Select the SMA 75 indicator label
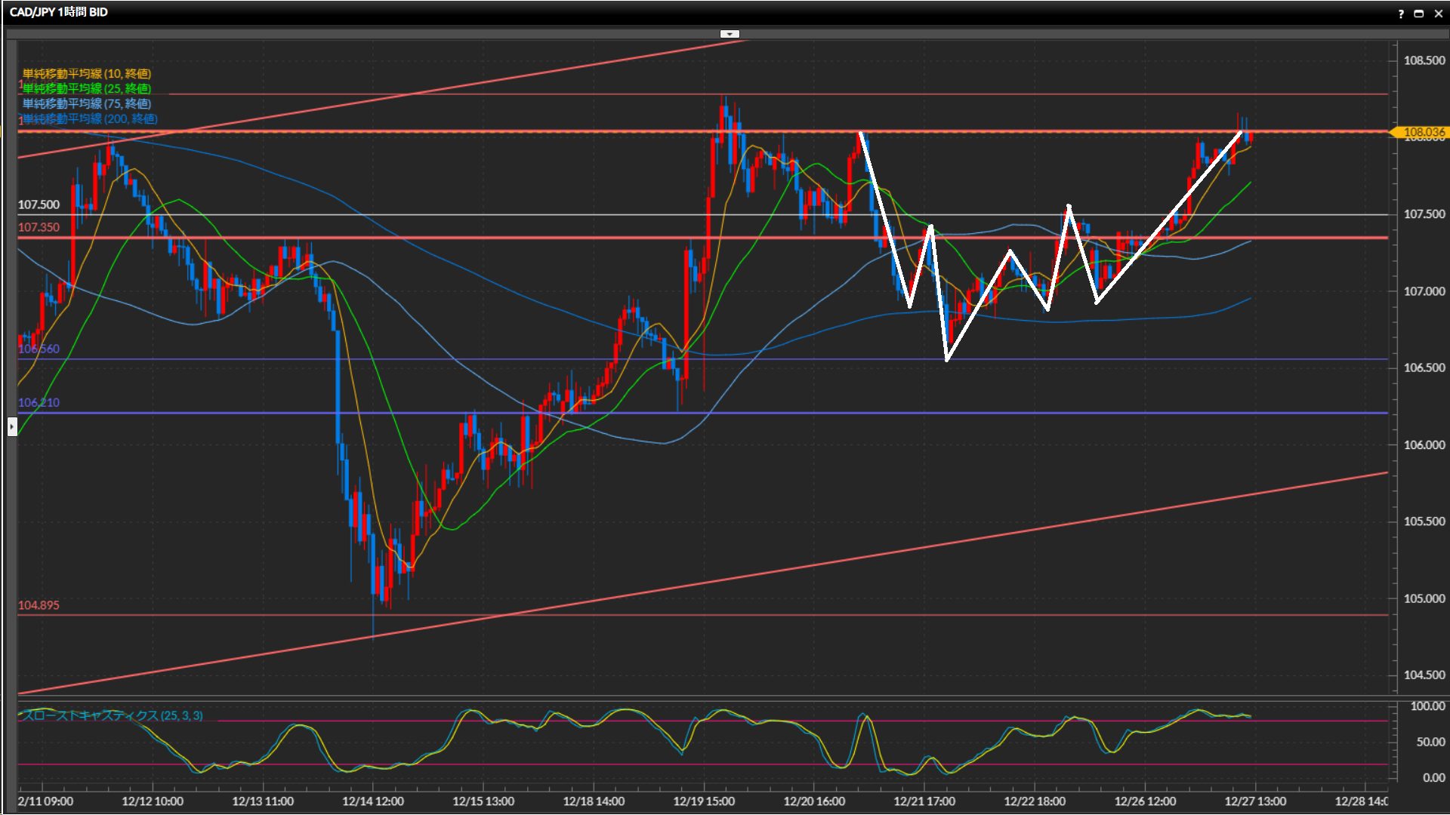Image resolution: width=1450 pixels, height=815 pixels. pyautogui.click(x=87, y=103)
